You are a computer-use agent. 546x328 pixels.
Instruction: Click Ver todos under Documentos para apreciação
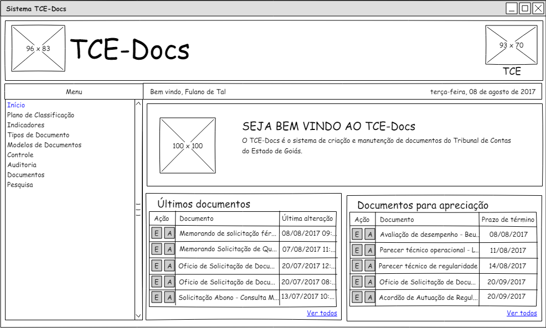(x=522, y=313)
